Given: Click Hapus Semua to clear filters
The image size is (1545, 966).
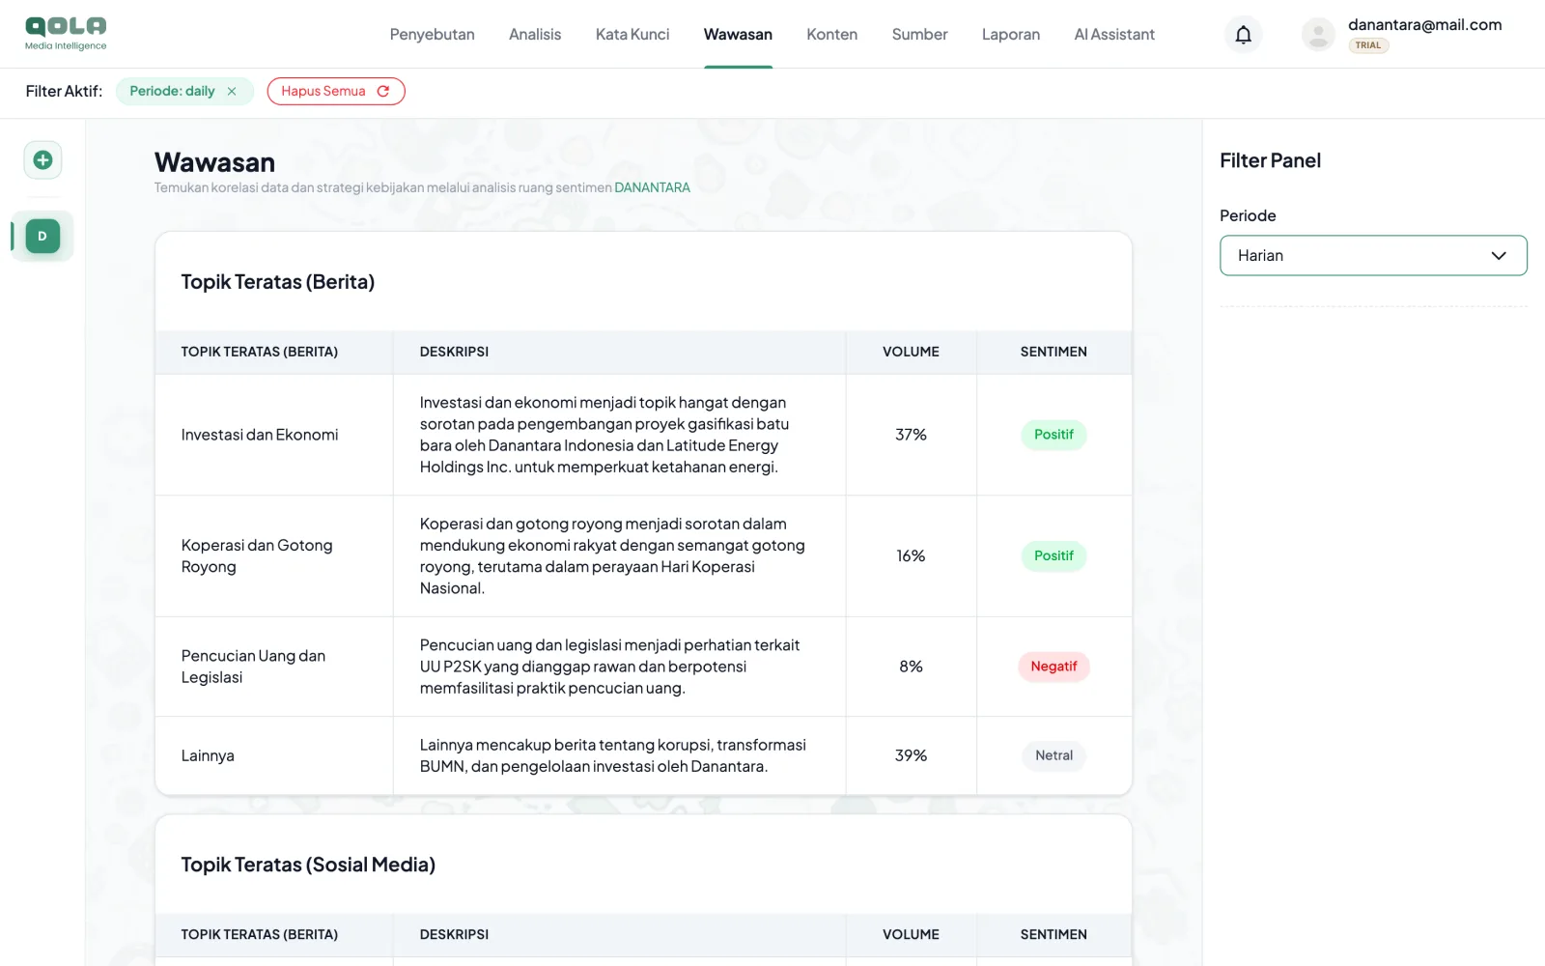Looking at the screenshot, I should tap(336, 92).
